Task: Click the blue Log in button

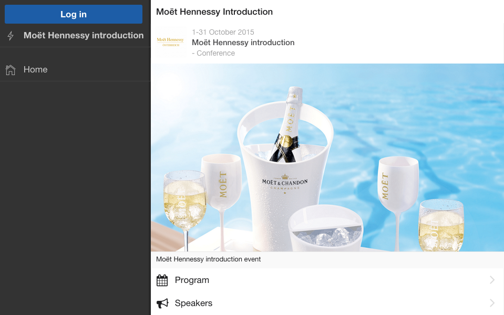Action: 73,14
